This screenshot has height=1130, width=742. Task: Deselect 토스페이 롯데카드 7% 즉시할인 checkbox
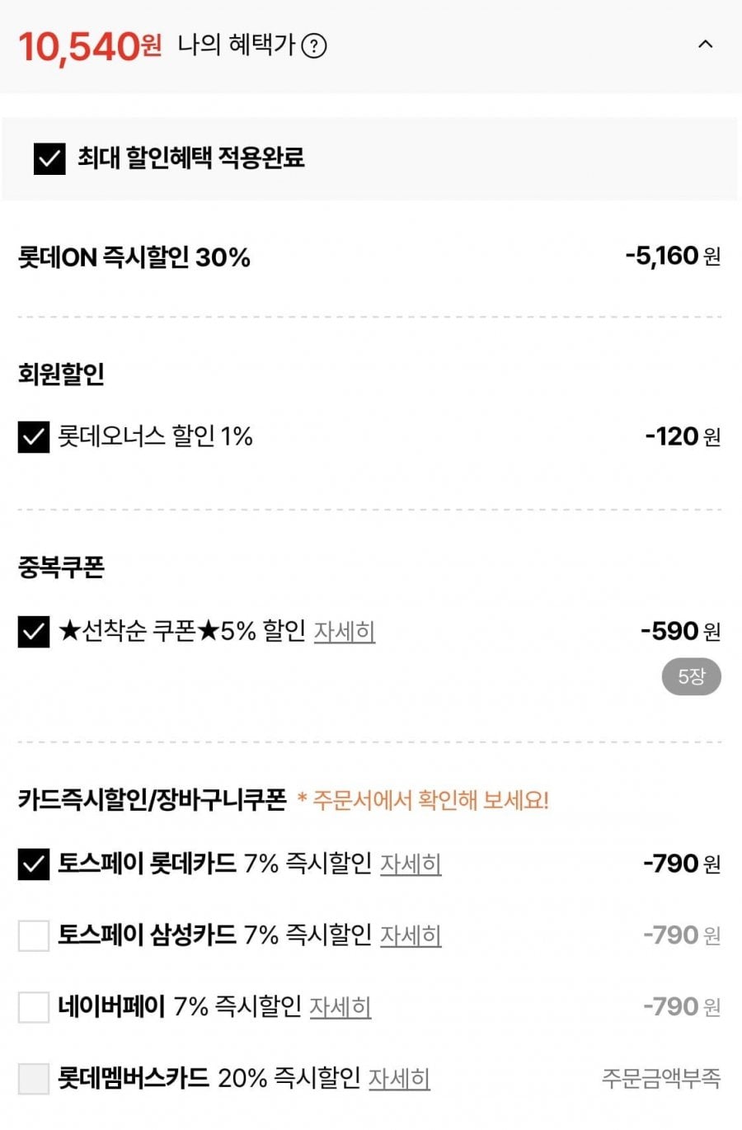(34, 864)
